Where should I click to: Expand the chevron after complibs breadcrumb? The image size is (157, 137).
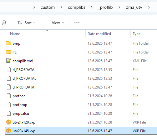(x=92, y=7)
